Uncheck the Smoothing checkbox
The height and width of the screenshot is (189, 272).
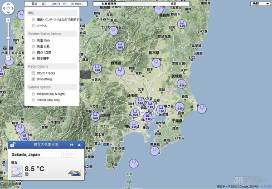[33, 79]
